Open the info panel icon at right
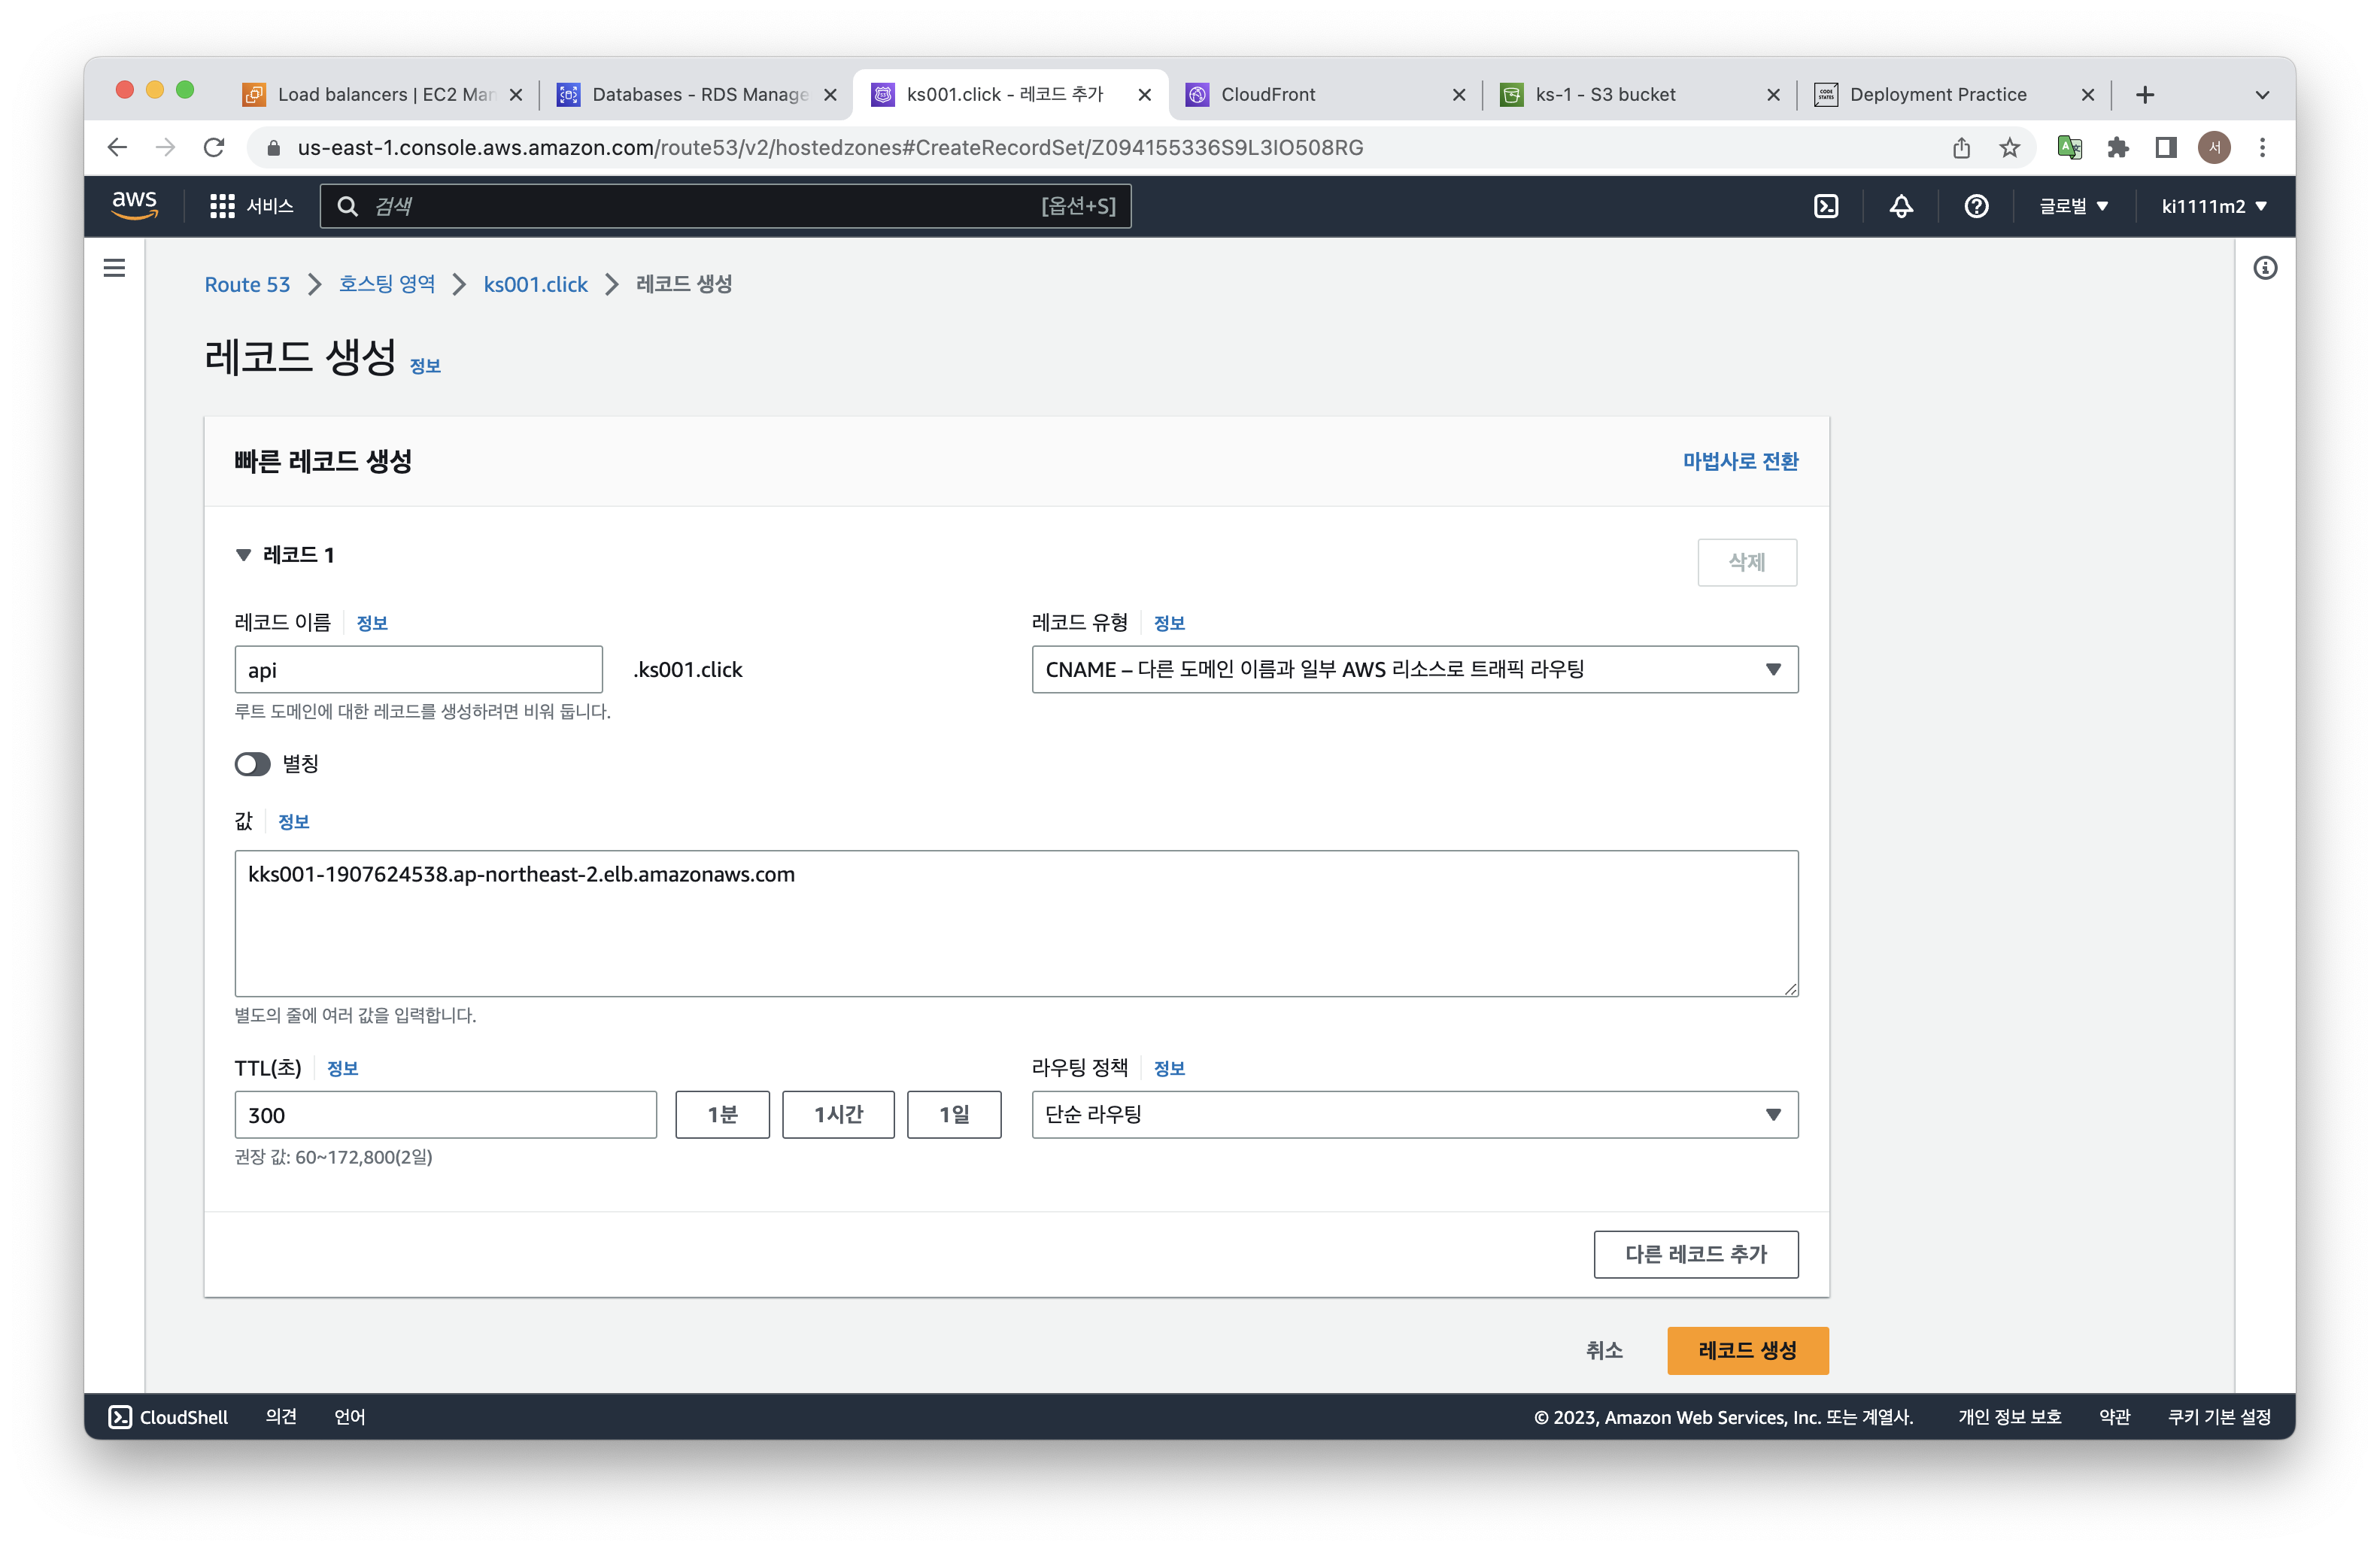This screenshot has width=2380, height=1551. pyautogui.click(x=2265, y=268)
